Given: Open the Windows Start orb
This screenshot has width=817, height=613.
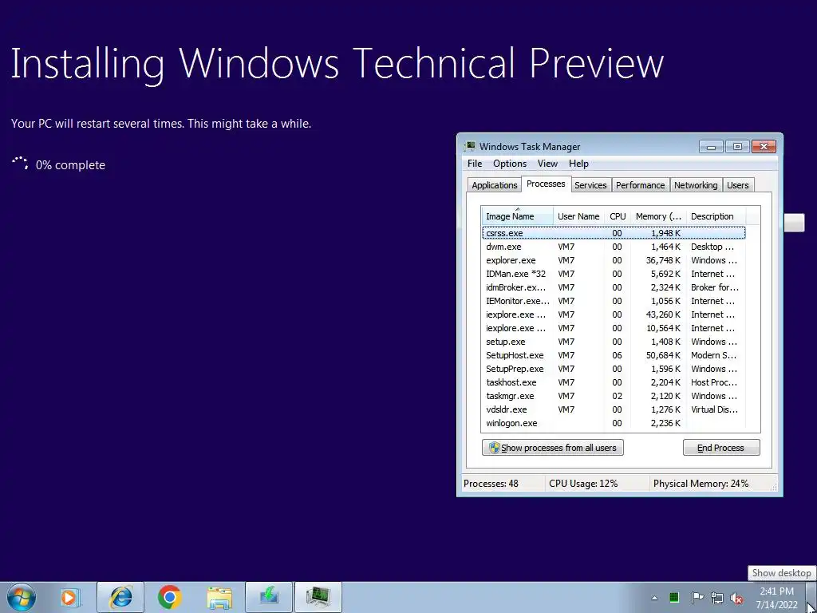Looking at the screenshot, I should click(22, 597).
